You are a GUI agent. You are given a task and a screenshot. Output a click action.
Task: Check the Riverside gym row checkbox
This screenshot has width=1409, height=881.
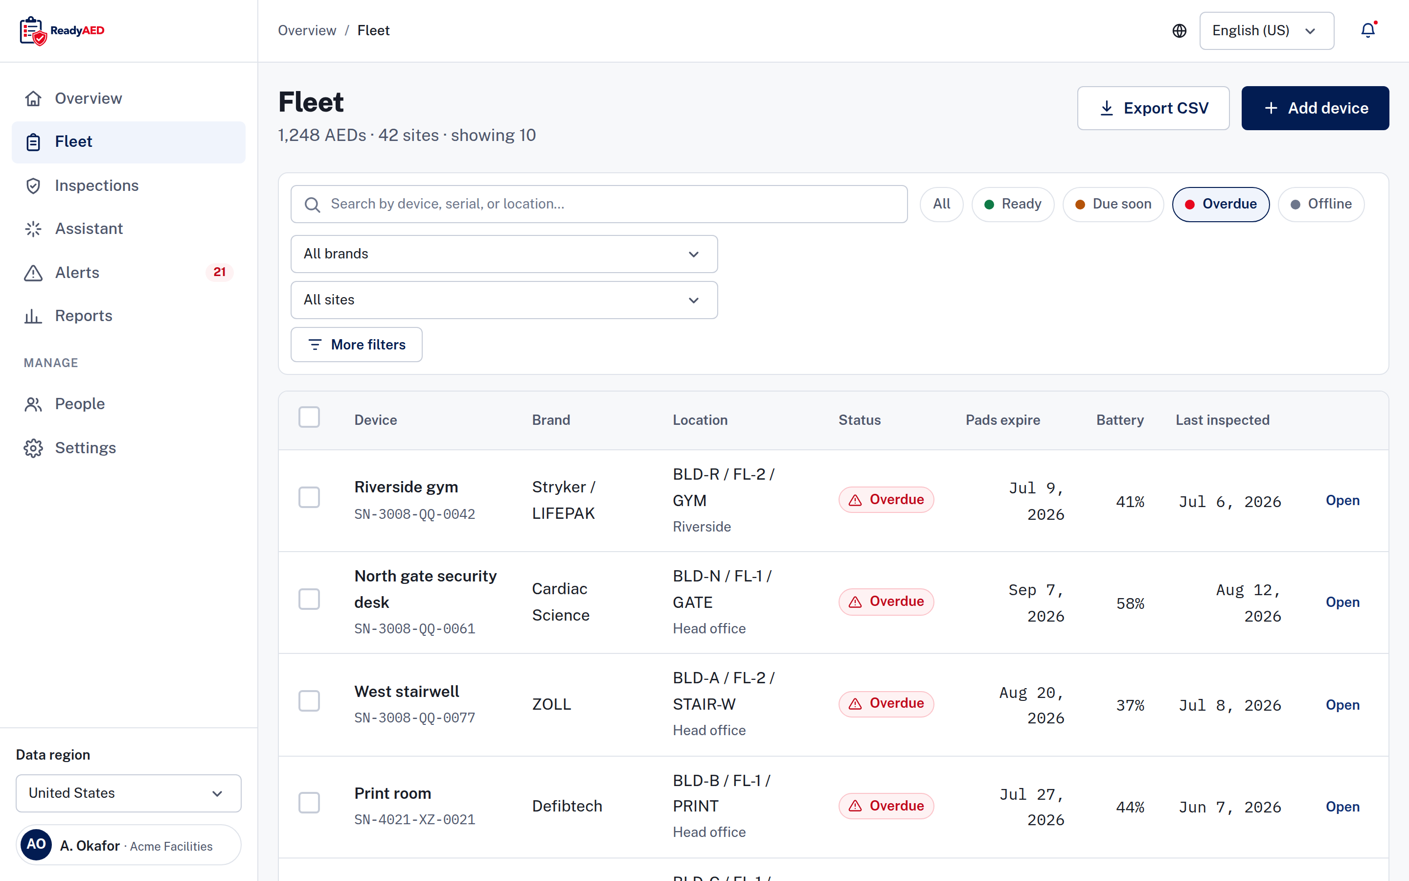[309, 497]
